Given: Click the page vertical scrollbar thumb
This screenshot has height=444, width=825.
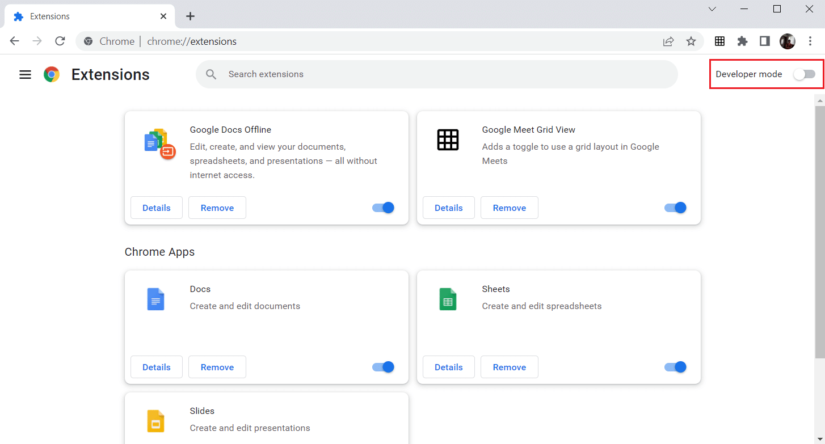Looking at the screenshot, I should (x=820, y=231).
